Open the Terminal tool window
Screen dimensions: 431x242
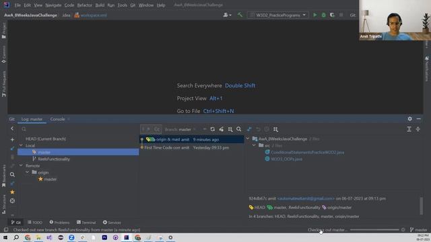click(x=86, y=223)
